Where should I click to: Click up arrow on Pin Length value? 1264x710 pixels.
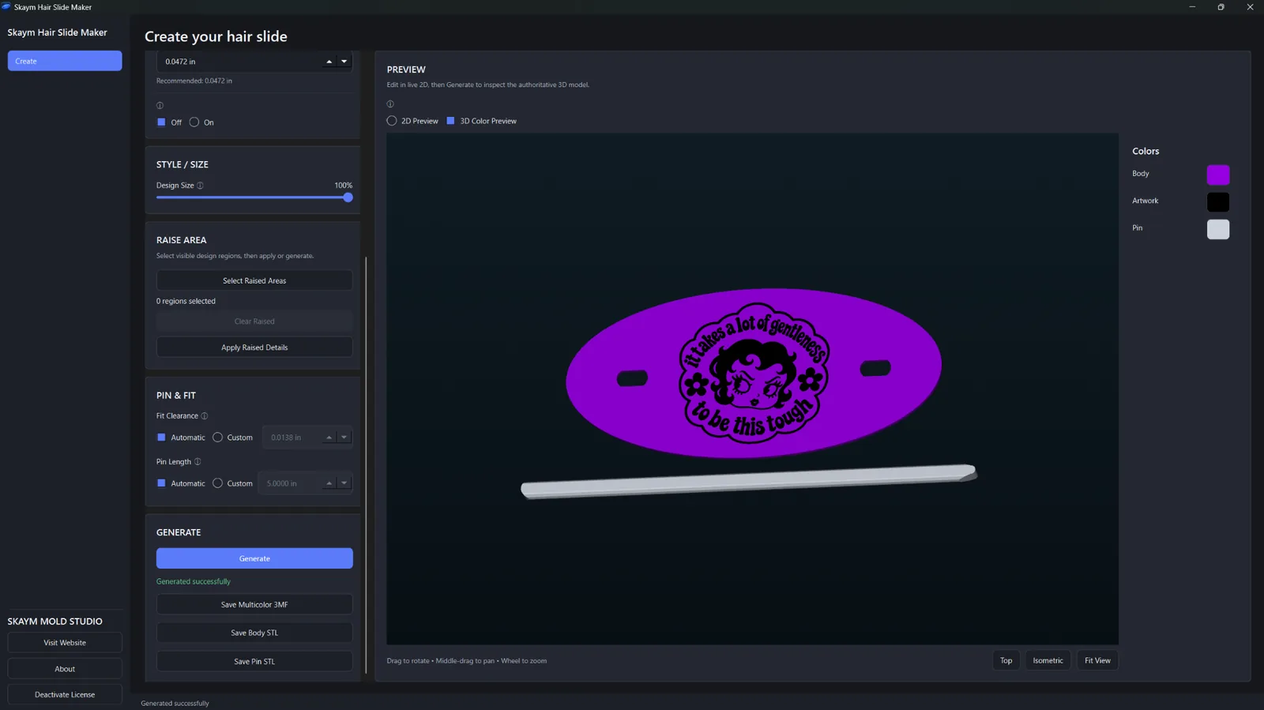pyautogui.click(x=329, y=483)
